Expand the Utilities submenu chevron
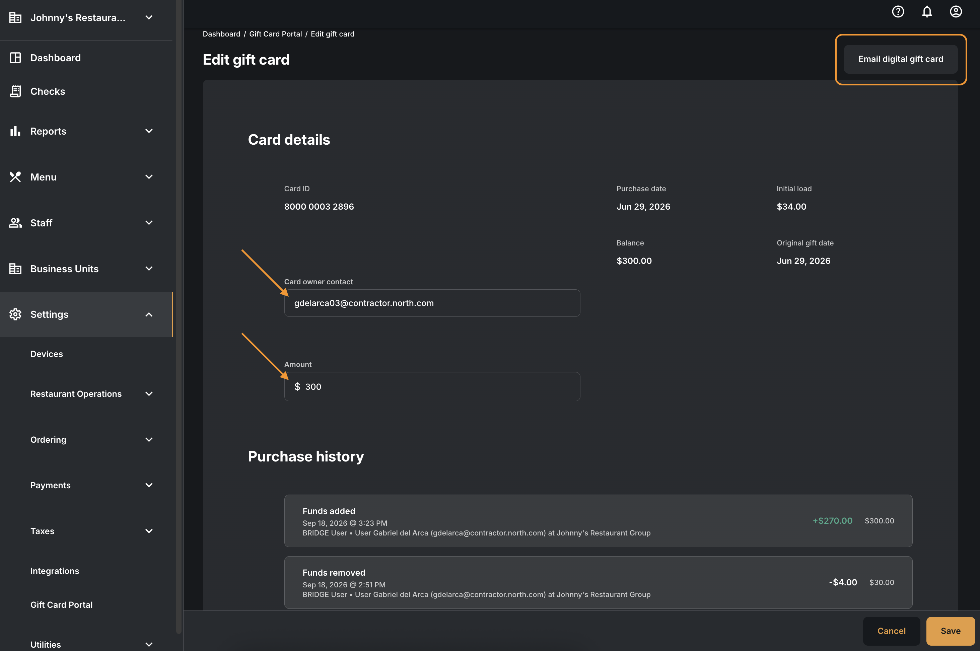 pyautogui.click(x=149, y=644)
